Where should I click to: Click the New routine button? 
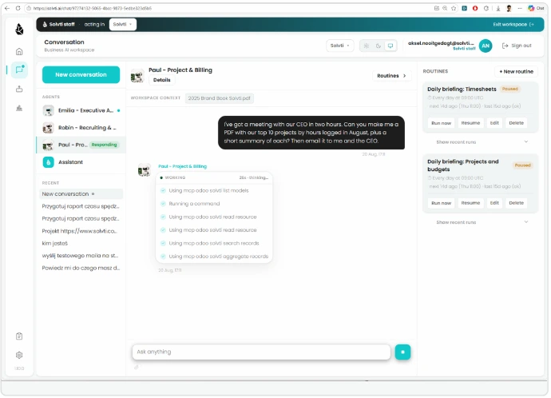click(516, 71)
